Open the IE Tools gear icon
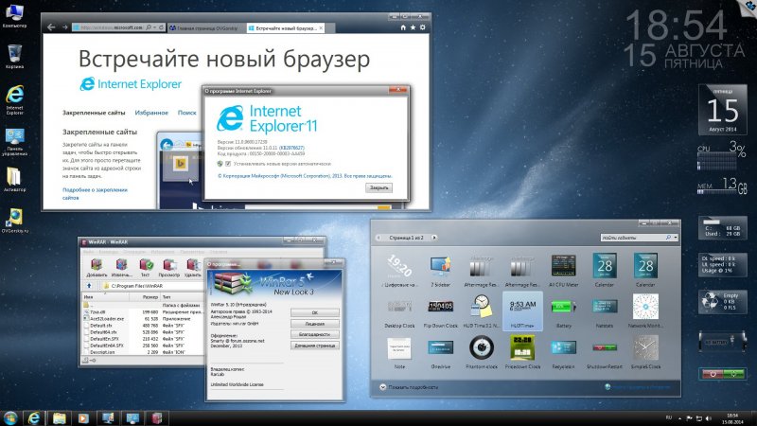The image size is (757, 426). click(422, 27)
